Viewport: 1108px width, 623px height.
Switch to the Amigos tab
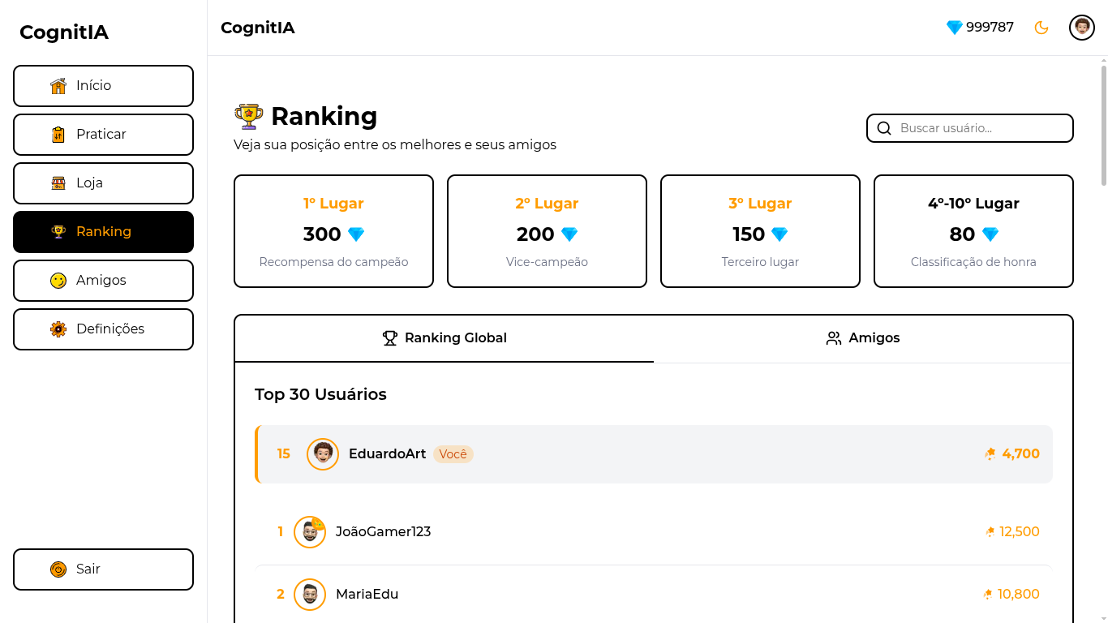(x=862, y=337)
